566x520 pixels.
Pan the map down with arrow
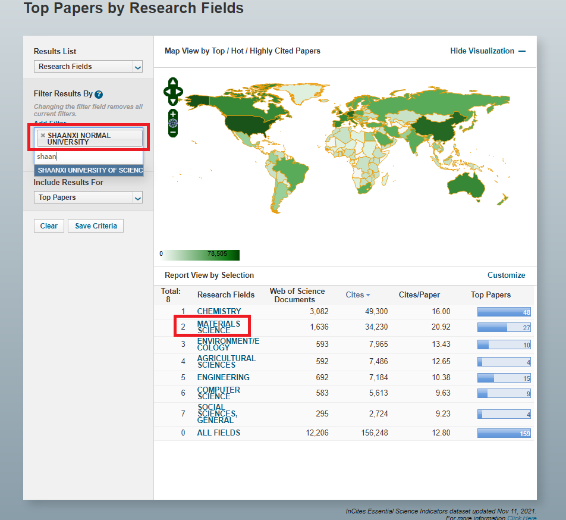tap(173, 102)
